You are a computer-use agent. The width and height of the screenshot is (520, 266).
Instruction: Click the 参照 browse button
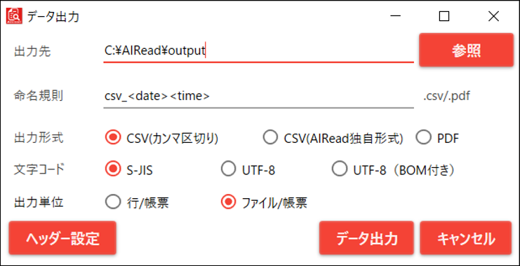(x=466, y=50)
